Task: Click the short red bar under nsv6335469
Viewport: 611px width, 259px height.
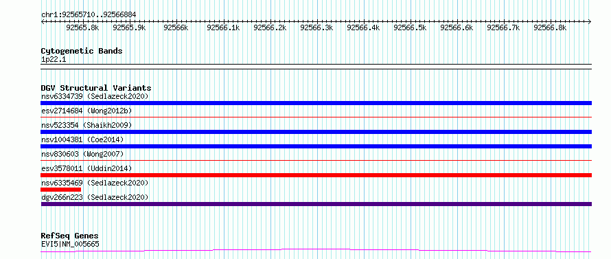Action: 61,190
